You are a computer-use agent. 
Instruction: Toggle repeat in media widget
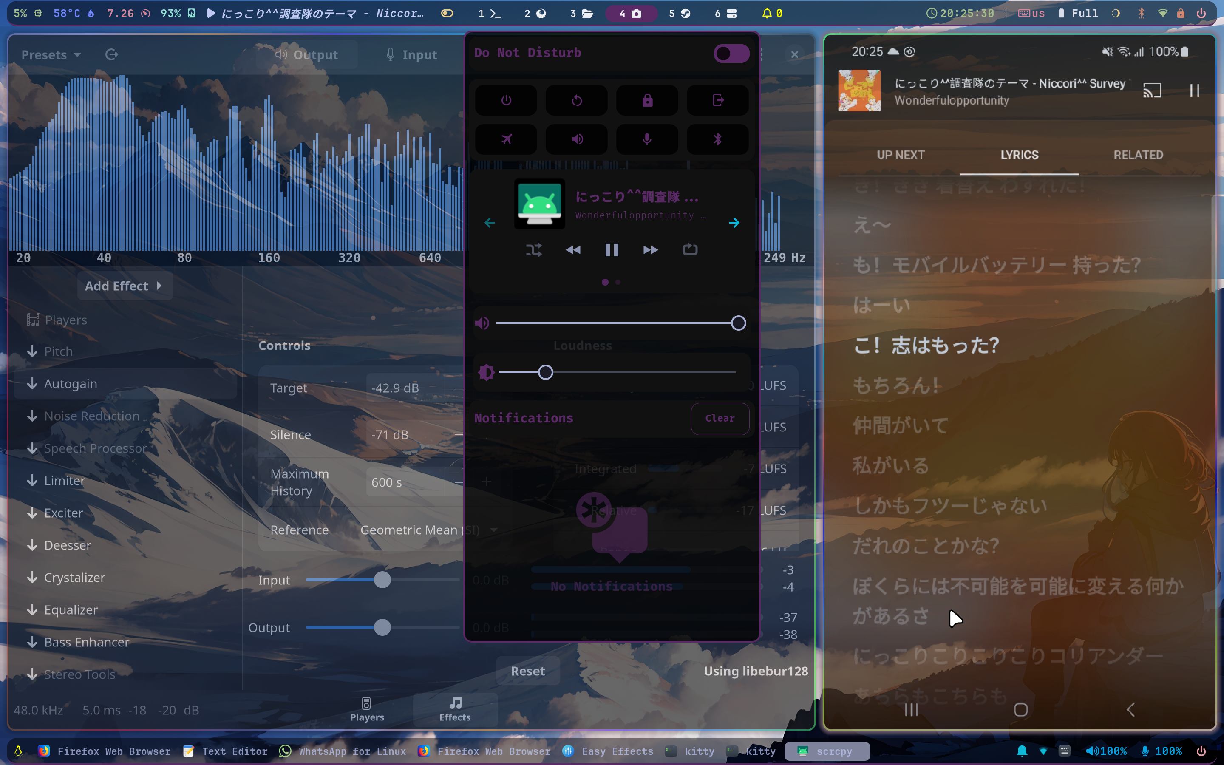pos(690,250)
